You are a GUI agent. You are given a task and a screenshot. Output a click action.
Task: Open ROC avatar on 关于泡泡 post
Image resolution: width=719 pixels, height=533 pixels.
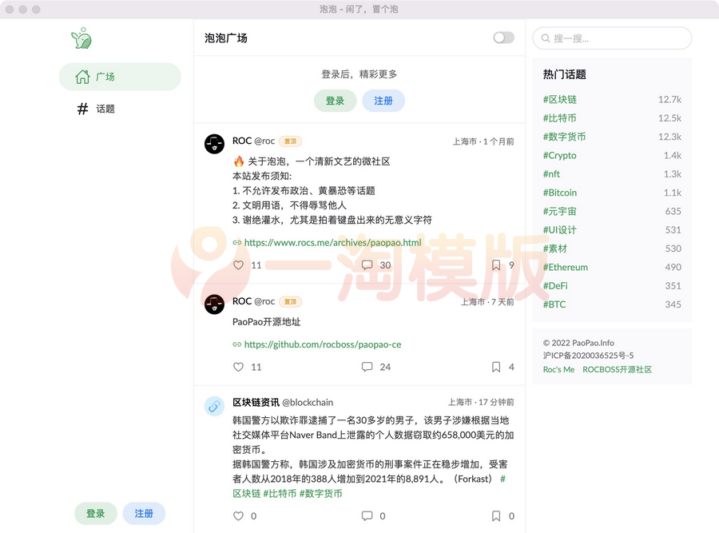[x=214, y=144]
